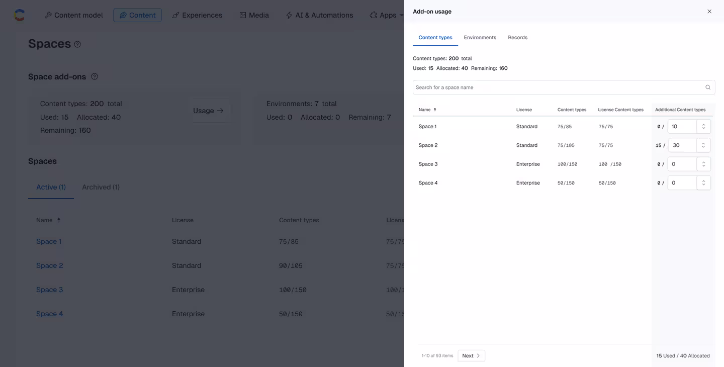The height and width of the screenshot is (367, 724).
Task: Sort panel table by Name arrow
Action: point(435,110)
